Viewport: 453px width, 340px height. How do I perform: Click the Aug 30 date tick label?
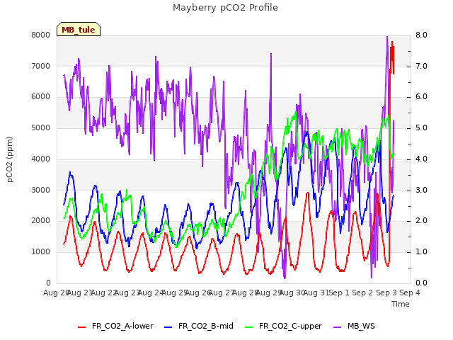click(292, 293)
